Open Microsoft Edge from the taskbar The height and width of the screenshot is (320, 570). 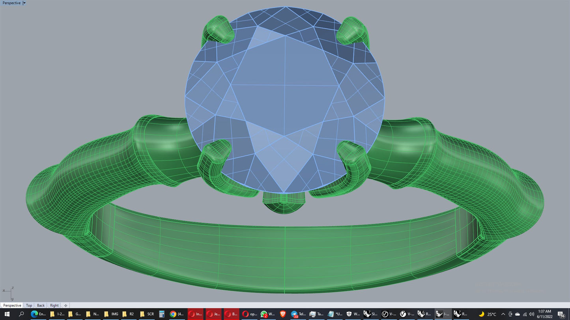(x=38, y=314)
